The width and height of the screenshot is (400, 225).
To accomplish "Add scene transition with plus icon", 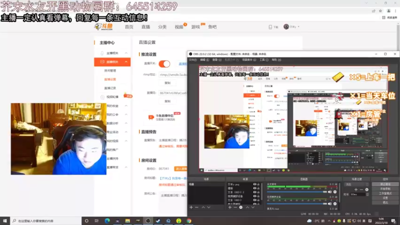I will point(356,189).
